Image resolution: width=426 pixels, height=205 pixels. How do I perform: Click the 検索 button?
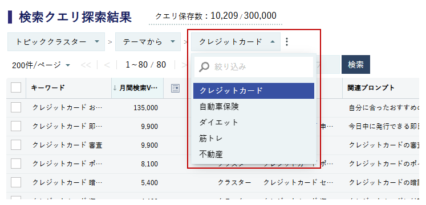coord(356,64)
